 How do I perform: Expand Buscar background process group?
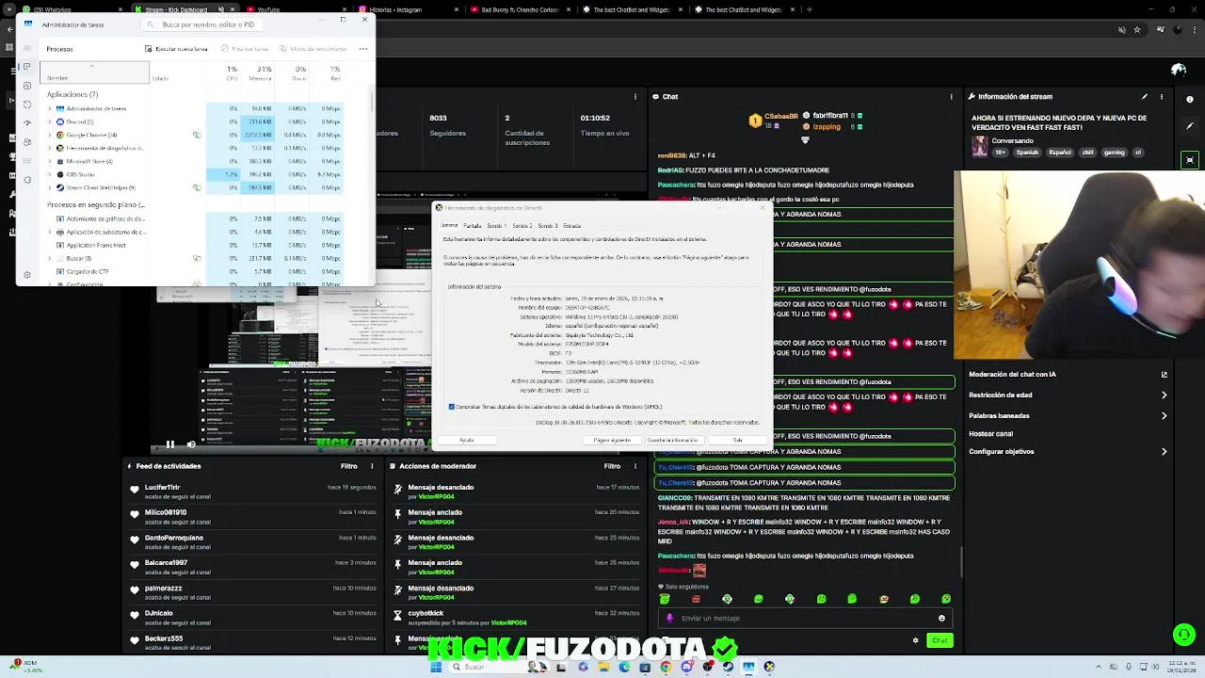[x=50, y=258]
